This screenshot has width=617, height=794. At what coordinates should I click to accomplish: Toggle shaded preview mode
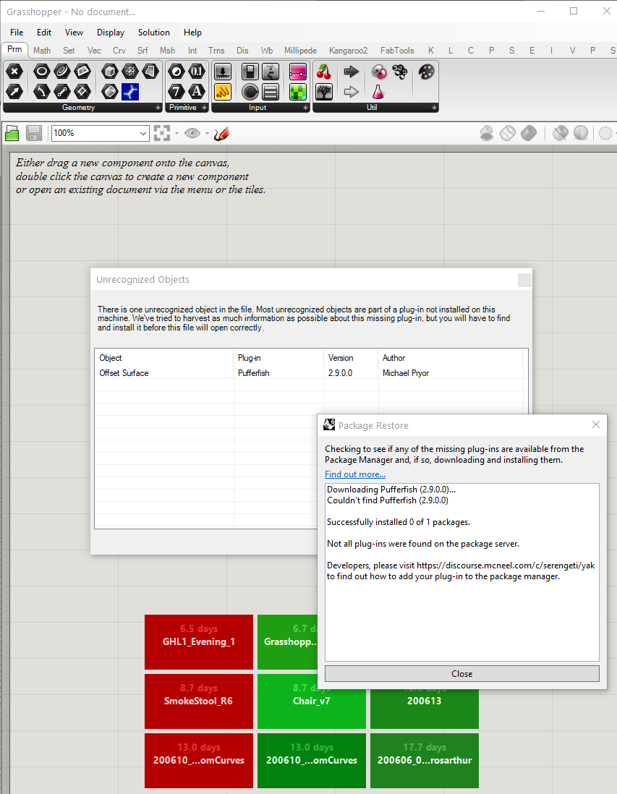click(528, 133)
